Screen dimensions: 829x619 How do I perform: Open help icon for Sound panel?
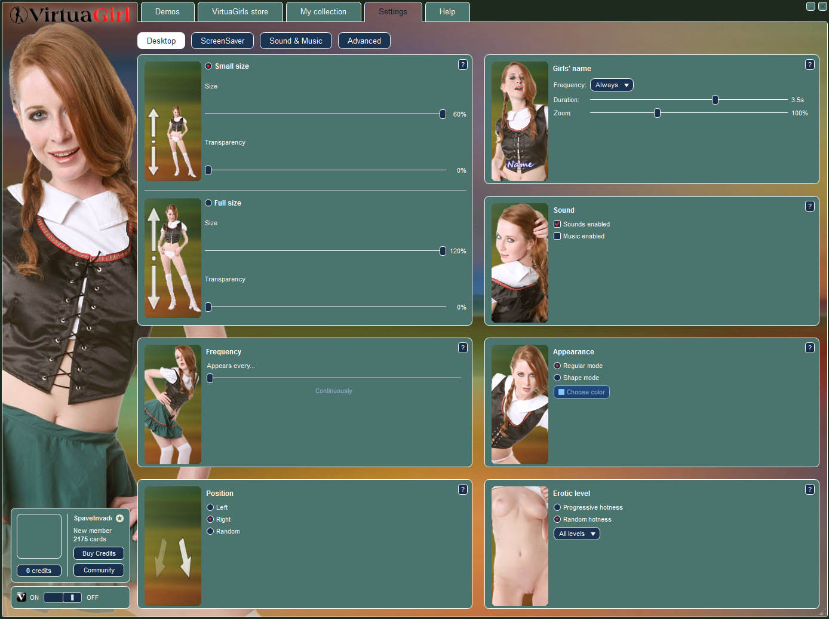coord(809,206)
